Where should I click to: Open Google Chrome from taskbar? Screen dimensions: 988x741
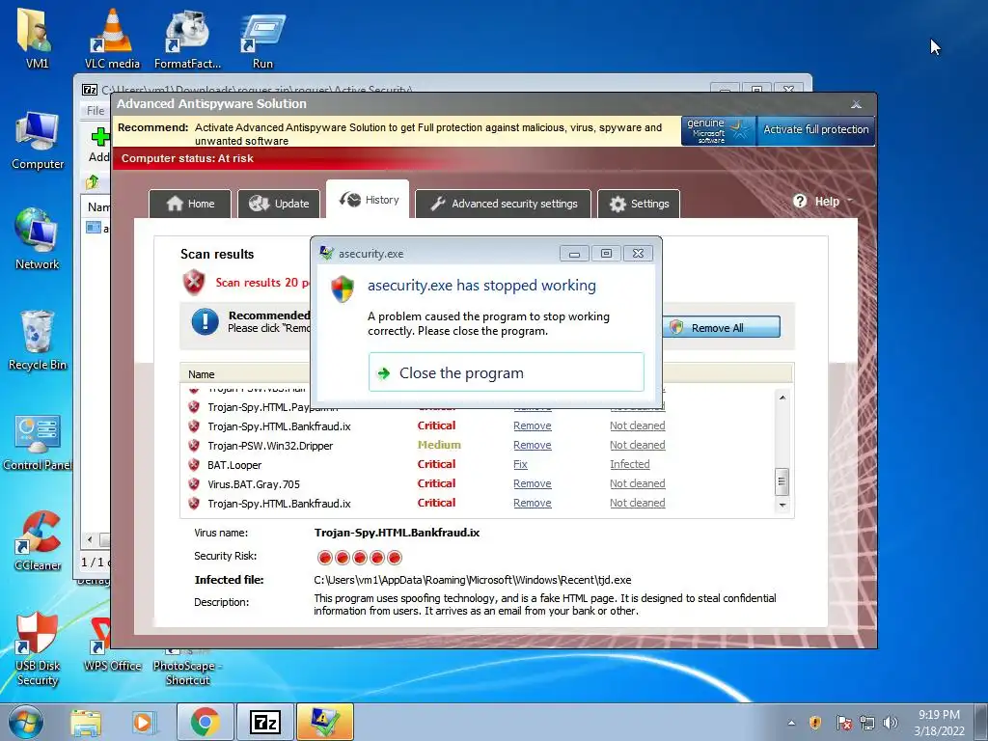tap(205, 722)
